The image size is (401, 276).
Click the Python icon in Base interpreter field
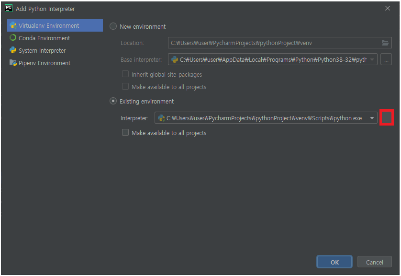coord(175,59)
